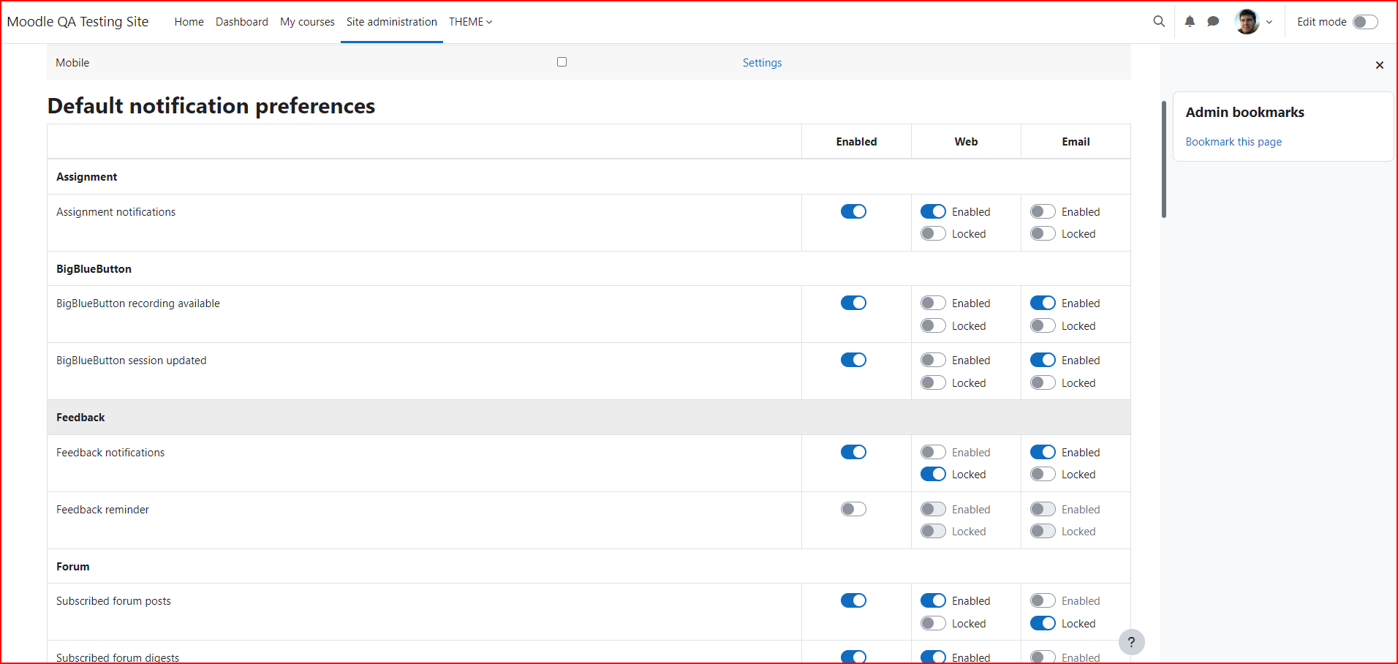Lock Web for Subscribed forum posts
The width and height of the screenshot is (1398, 664).
click(x=933, y=623)
